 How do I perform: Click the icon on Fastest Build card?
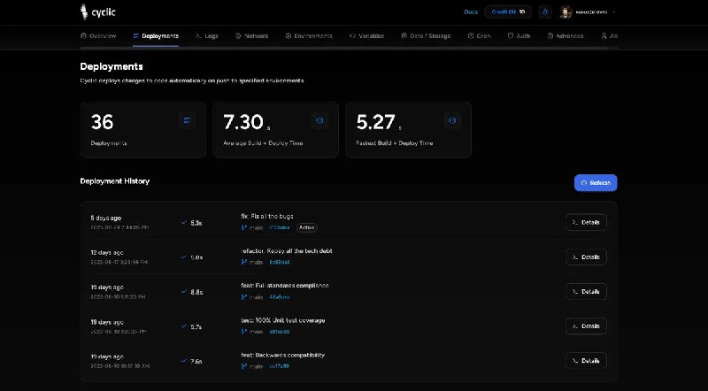[x=451, y=120]
